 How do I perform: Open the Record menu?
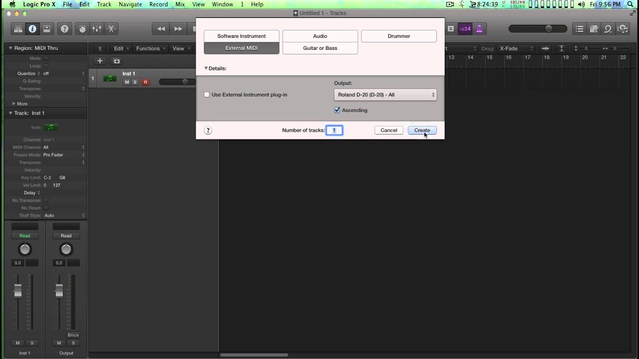pos(158,4)
